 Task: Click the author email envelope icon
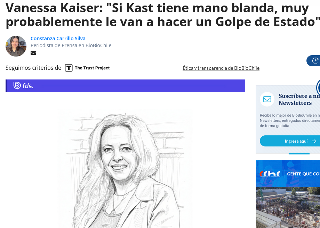pos(33,53)
